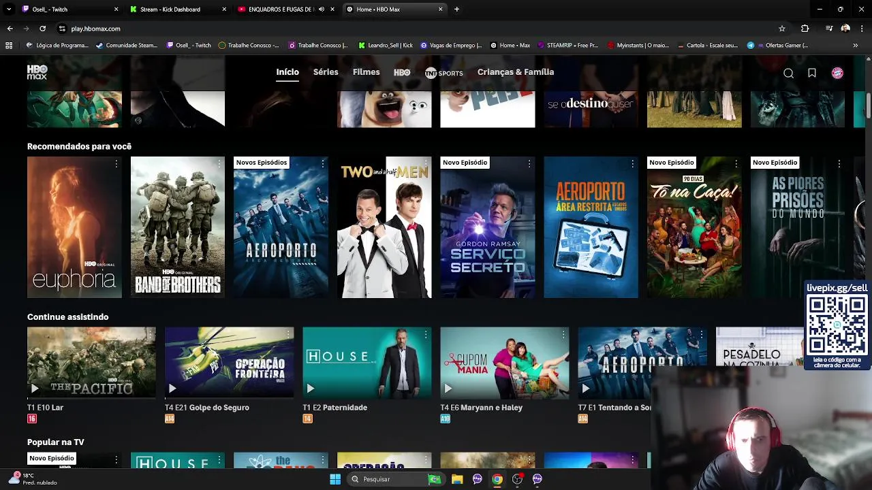This screenshot has height=490, width=872.
Task: Open options menu on Gordon Ramsay Serviço Secreto poster
Action: pos(529,164)
